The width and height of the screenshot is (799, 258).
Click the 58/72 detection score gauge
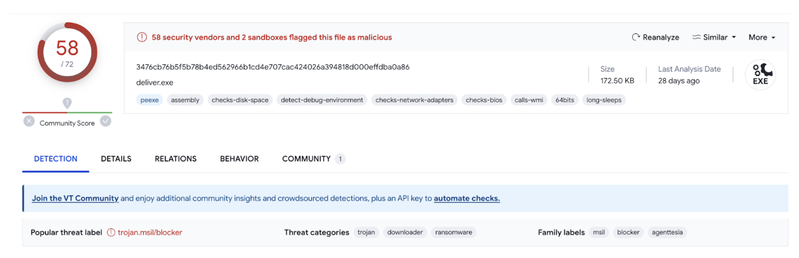coord(67,53)
